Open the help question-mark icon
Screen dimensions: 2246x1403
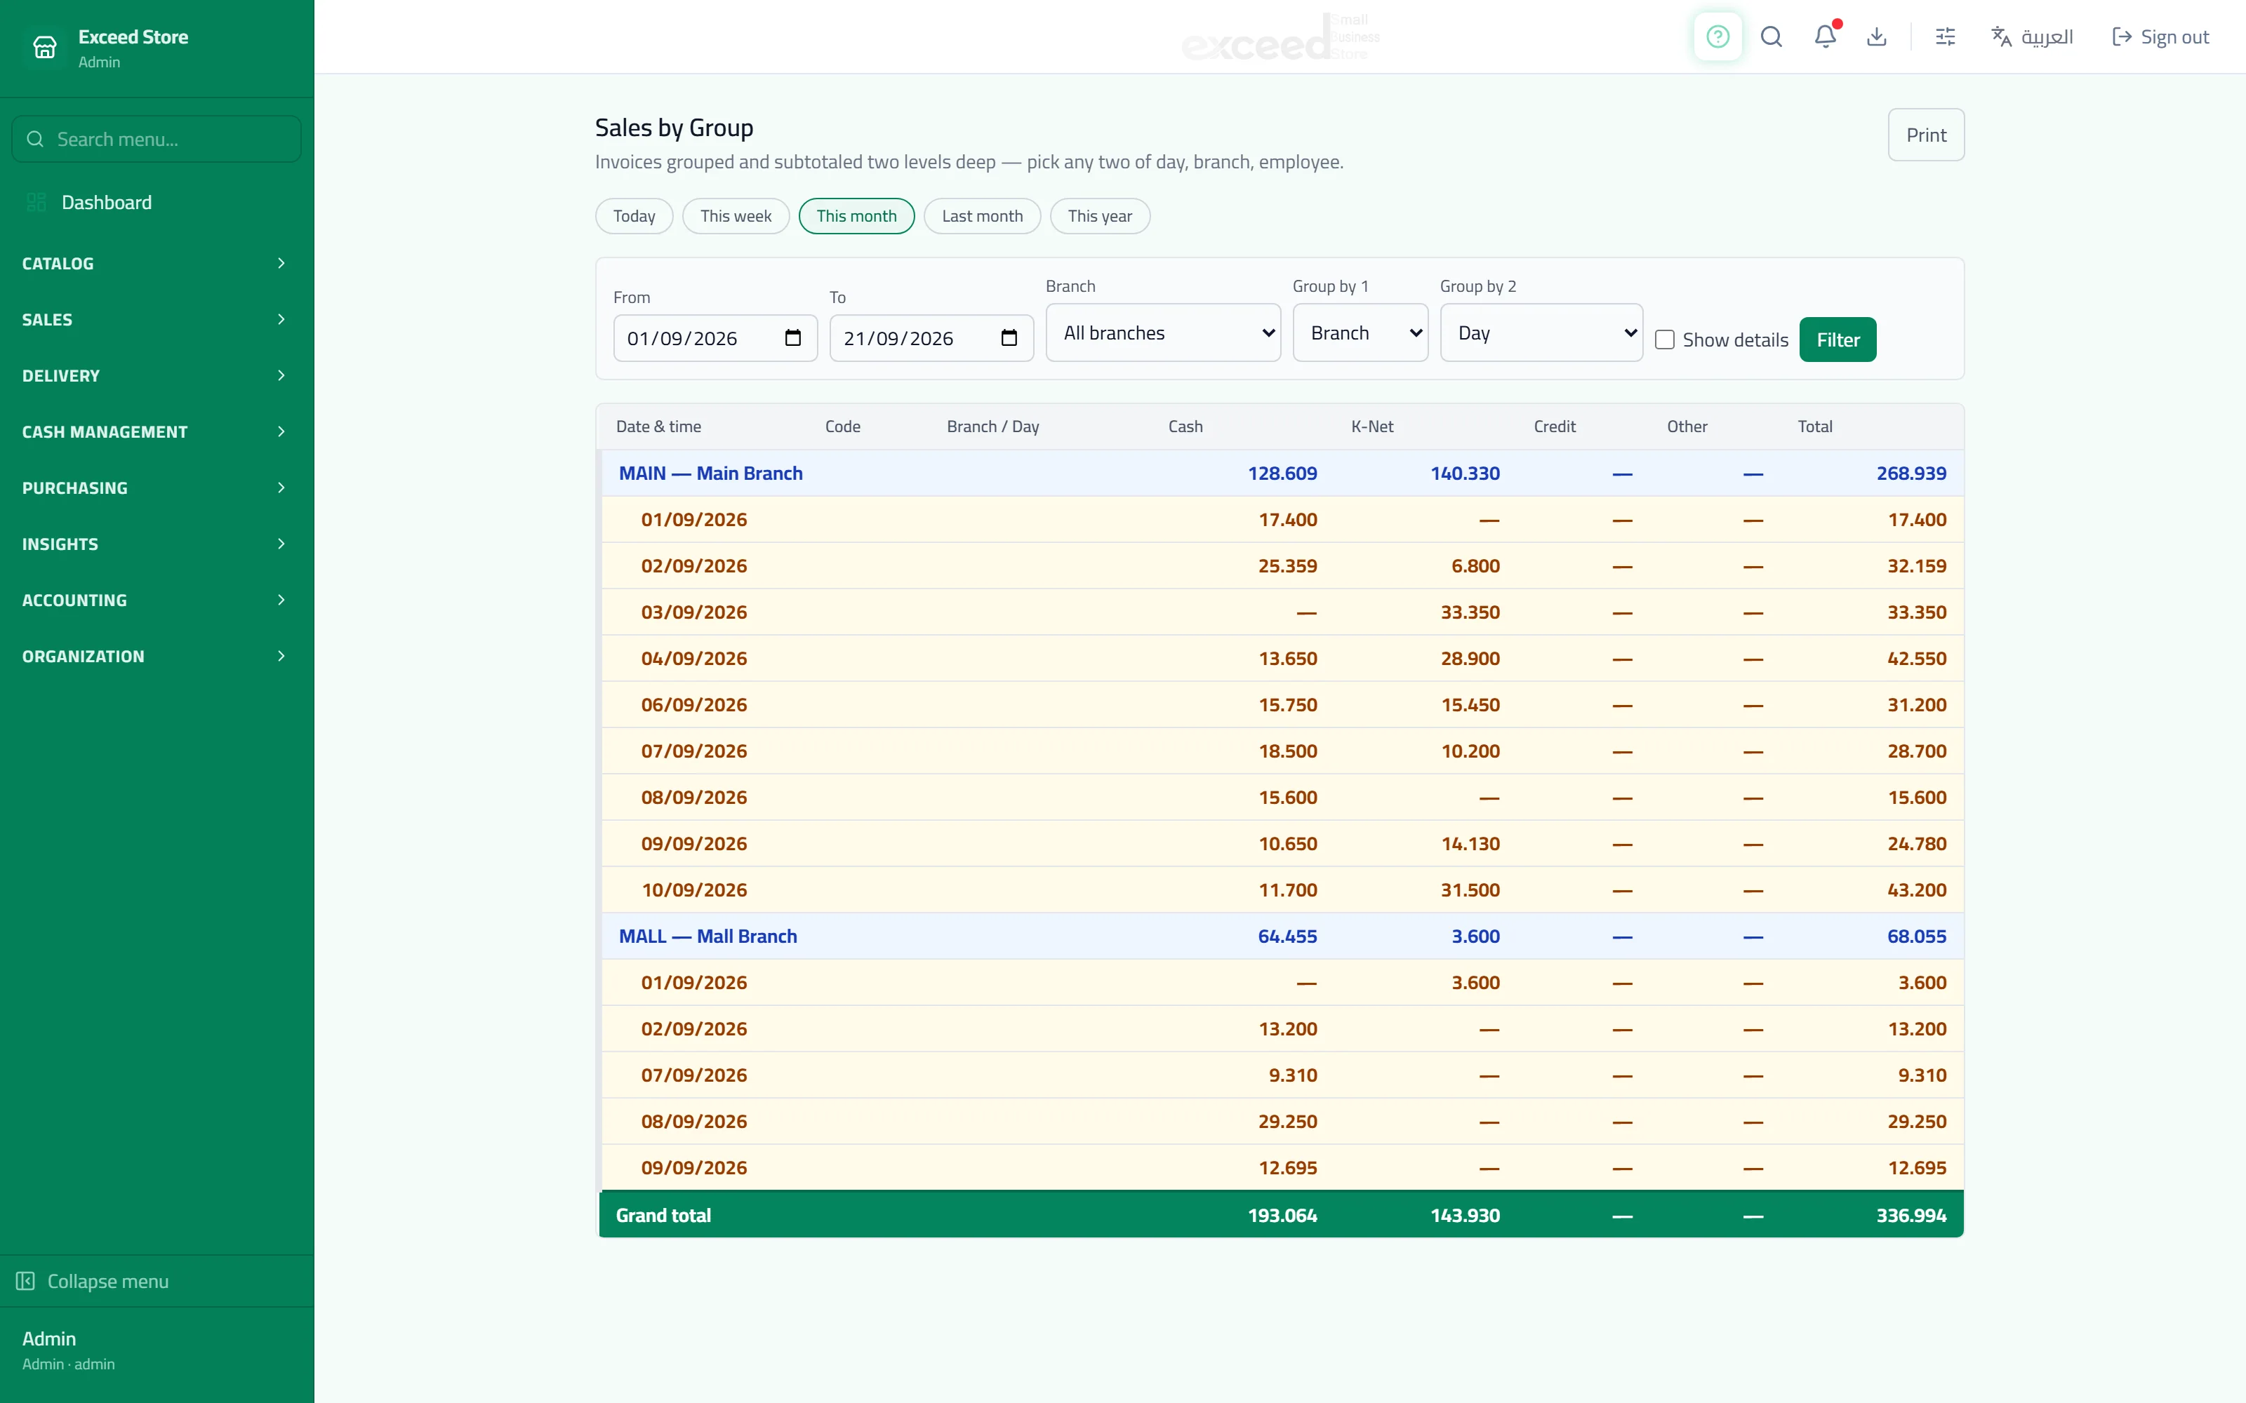(x=1717, y=37)
